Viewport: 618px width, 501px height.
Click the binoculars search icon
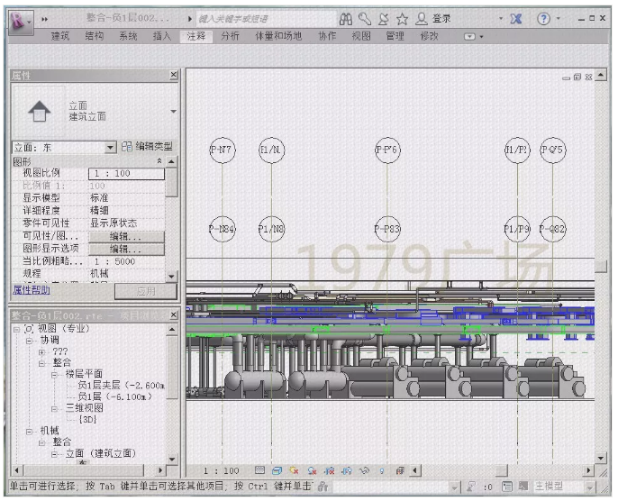pyautogui.click(x=346, y=19)
